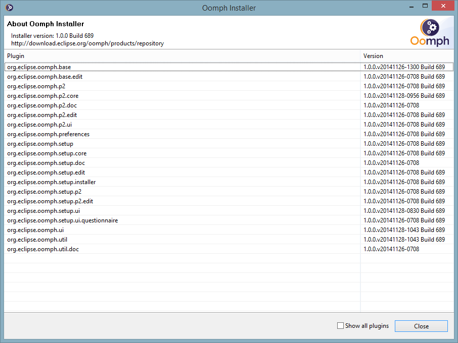Select the org.eclipse.oomph.p2.doc row
The image size is (458, 343).
[x=229, y=105]
